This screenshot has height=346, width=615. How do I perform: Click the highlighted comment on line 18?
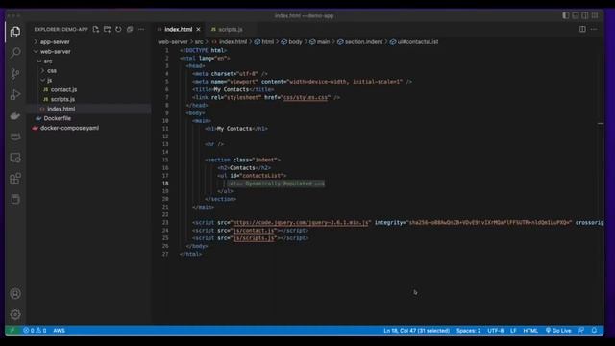pos(277,184)
